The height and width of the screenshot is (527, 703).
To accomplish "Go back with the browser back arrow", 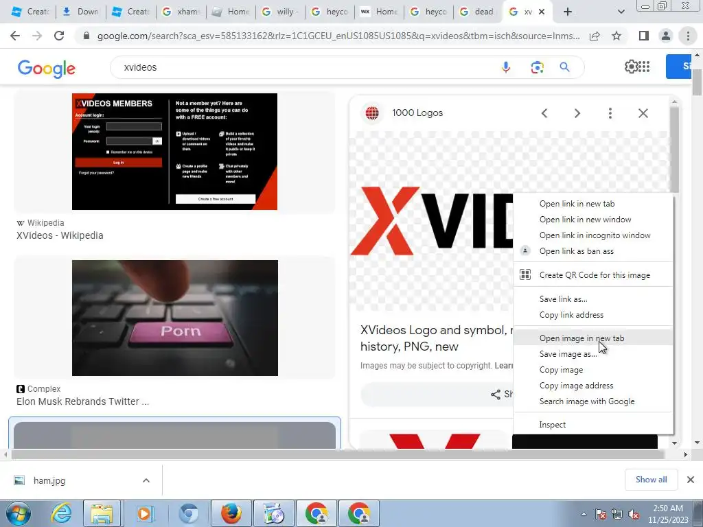I will [x=15, y=36].
